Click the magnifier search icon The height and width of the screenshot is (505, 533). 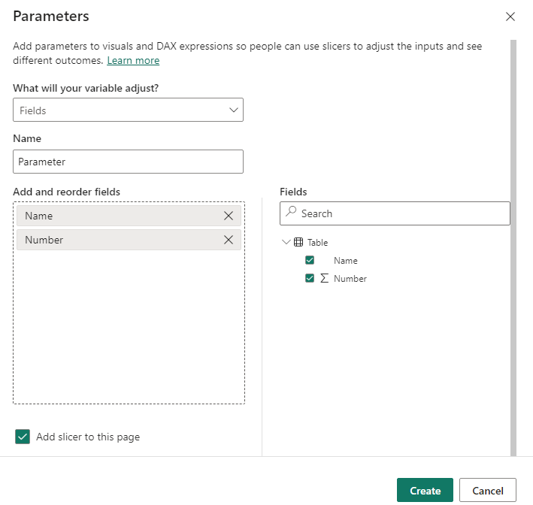[x=291, y=211]
